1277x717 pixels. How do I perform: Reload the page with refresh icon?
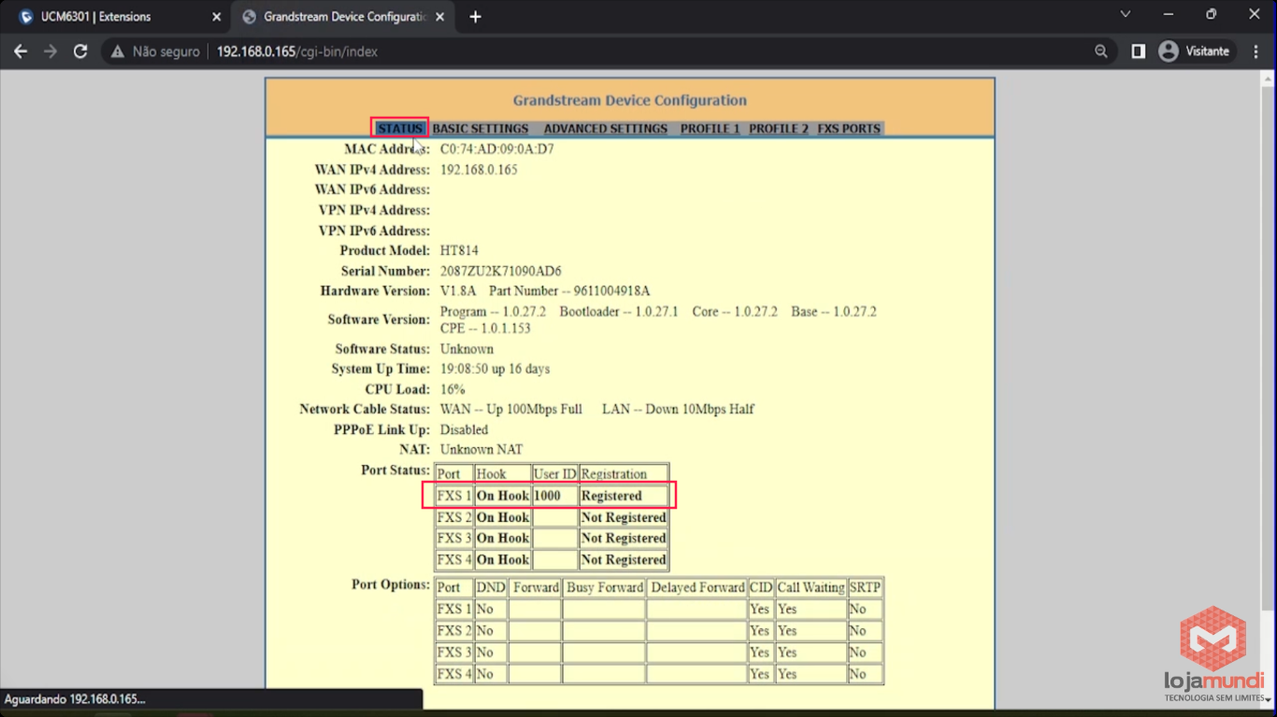click(80, 51)
